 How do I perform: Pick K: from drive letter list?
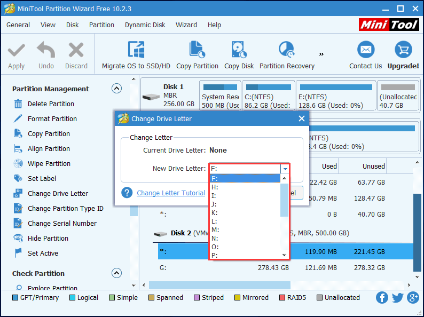coord(245,213)
